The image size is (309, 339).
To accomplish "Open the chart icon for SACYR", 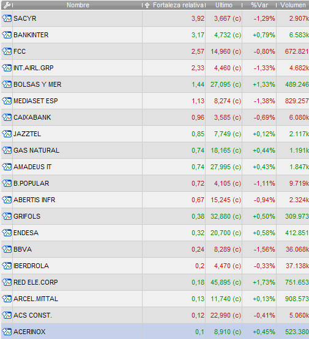I will 7,18.
